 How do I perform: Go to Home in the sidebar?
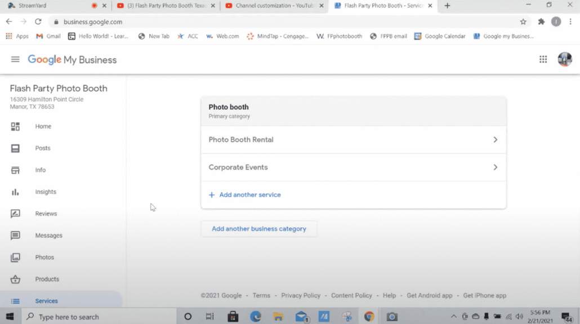click(43, 126)
